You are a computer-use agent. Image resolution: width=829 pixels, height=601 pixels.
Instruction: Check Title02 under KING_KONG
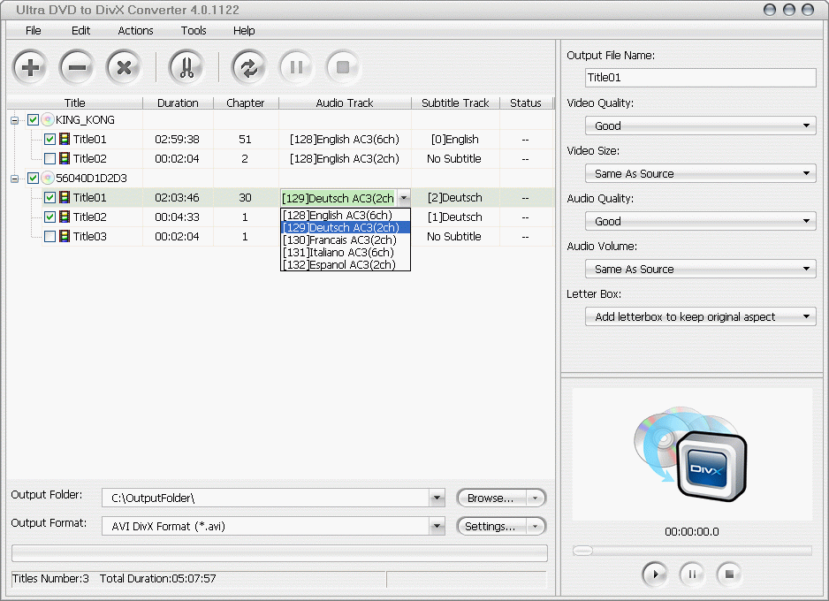[x=49, y=158]
